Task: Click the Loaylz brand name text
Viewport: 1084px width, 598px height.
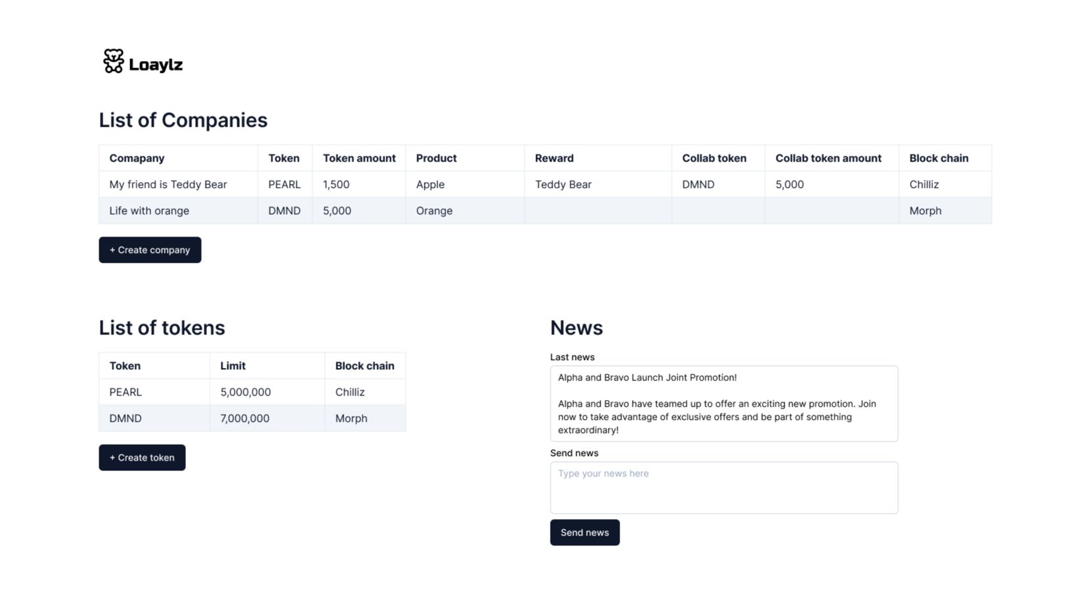Action: [156, 64]
